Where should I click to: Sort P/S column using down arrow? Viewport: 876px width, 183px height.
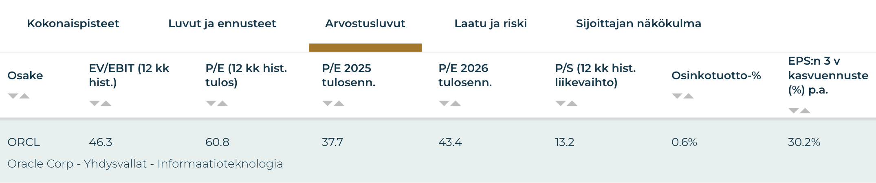[x=561, y=103]
